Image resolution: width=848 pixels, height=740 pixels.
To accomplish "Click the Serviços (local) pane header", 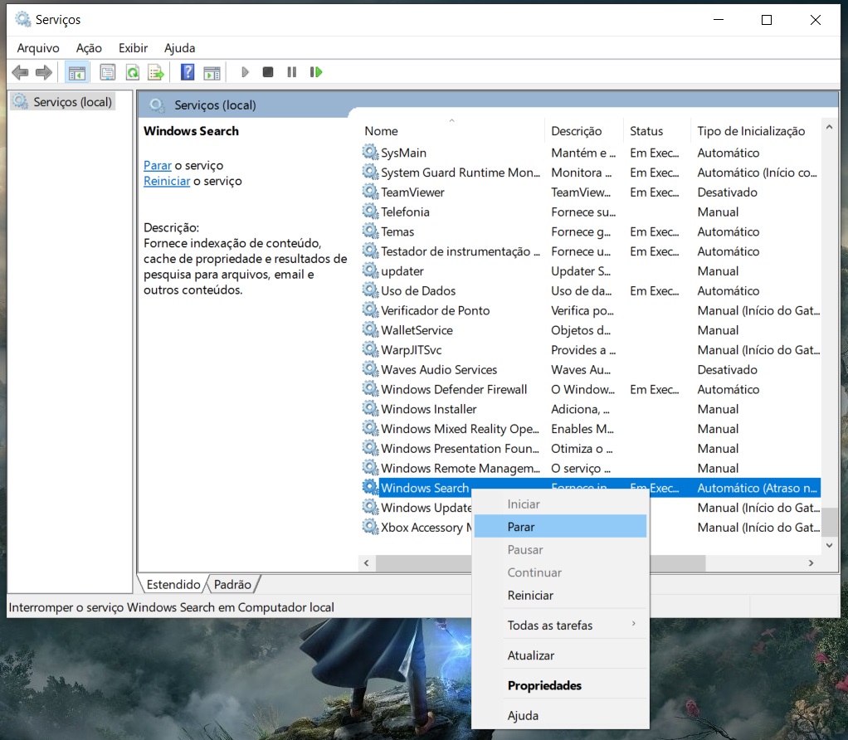I will point(215,105).
